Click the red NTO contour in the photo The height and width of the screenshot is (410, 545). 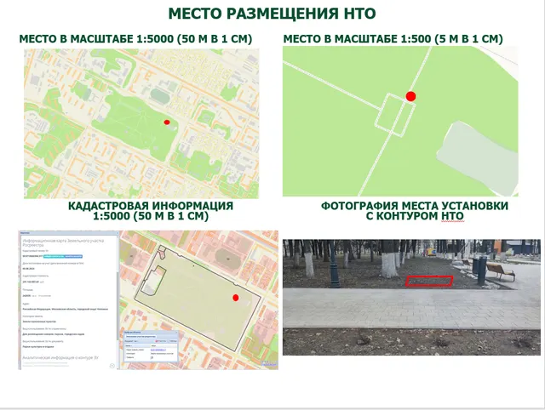click(x=429, y=282)
